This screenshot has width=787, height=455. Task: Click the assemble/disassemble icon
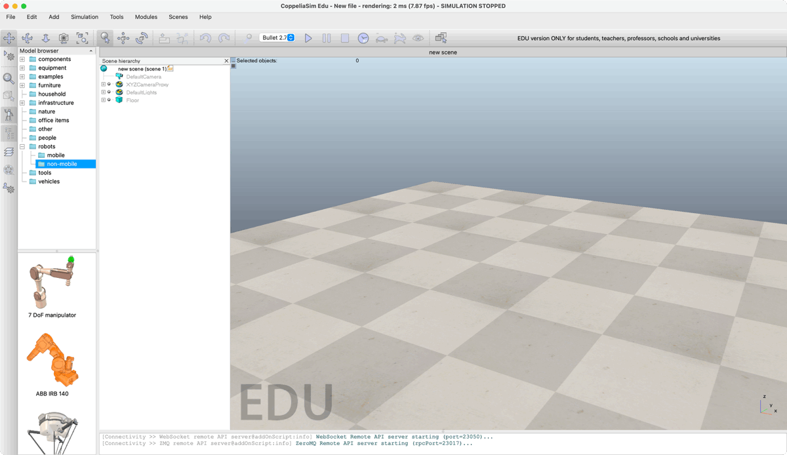pyautogui.click(x=165, y=38)
